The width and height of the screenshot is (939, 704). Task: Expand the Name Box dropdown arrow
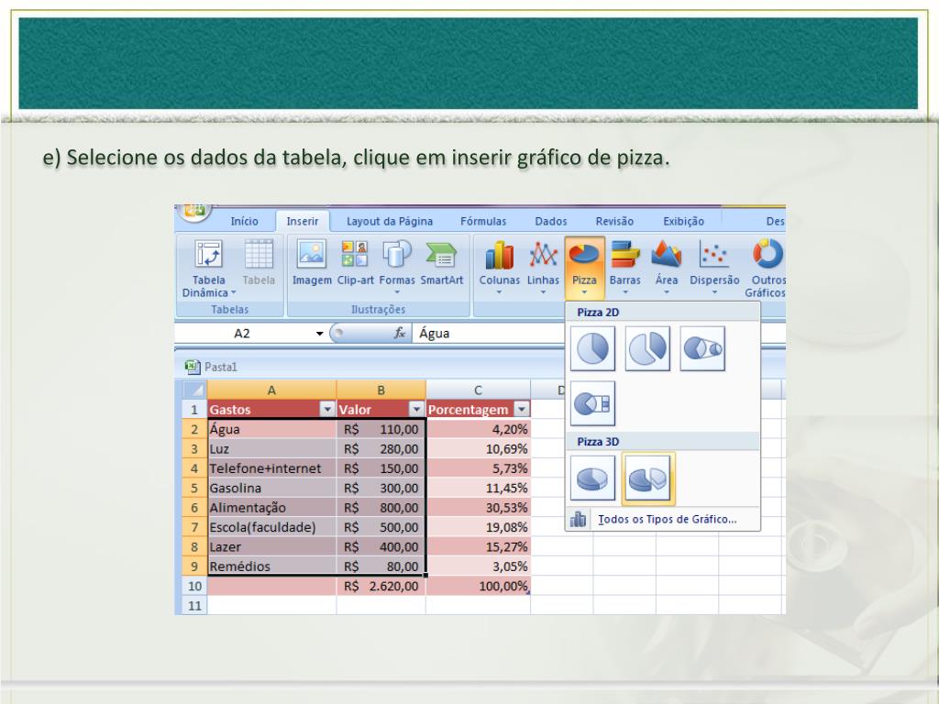tap(320, 334)
